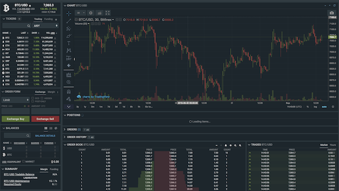Click the search icon in tickers field
Screen dimensions: 339x191
28,26
